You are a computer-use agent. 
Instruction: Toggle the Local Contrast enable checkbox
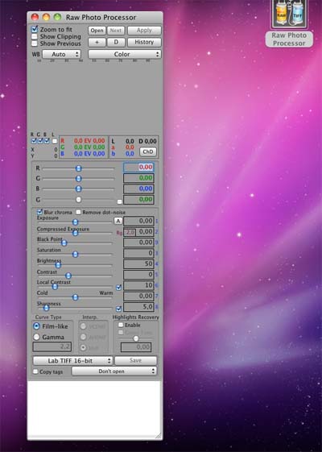118,288
